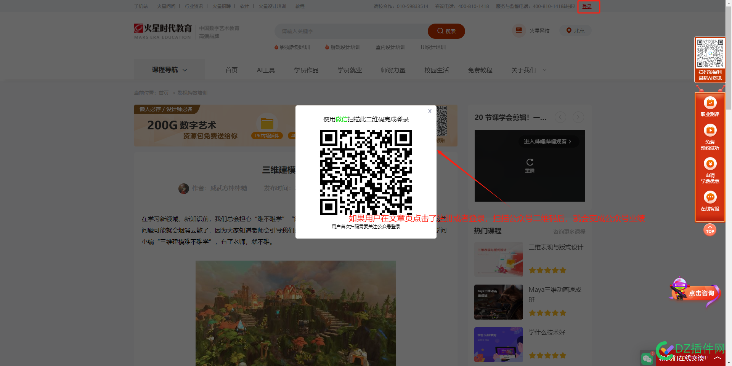The image size is (732, 366).
Task: Click the orange 搜索 search button
Action: click(446, 31)
